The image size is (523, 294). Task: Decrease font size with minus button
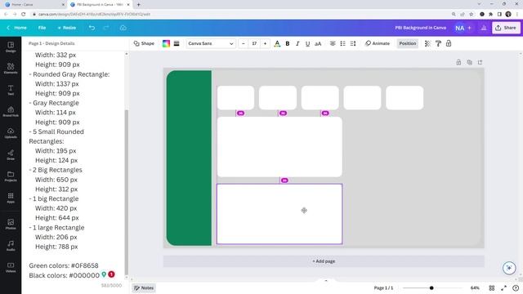[244, 43]
